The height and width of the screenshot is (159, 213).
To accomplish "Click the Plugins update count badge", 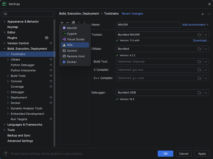I will [47, 38].
